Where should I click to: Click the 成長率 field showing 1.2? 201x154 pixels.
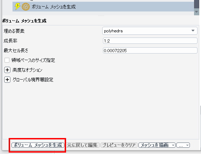[x=150, y=41]
